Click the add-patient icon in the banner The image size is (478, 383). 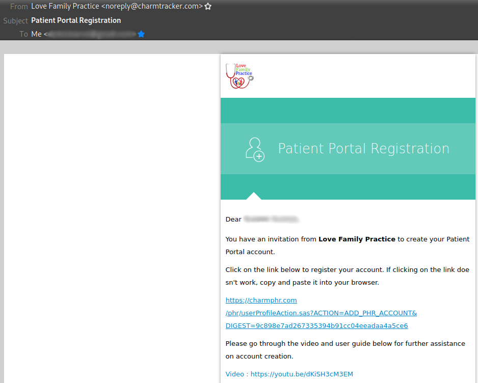pos(255,149)
